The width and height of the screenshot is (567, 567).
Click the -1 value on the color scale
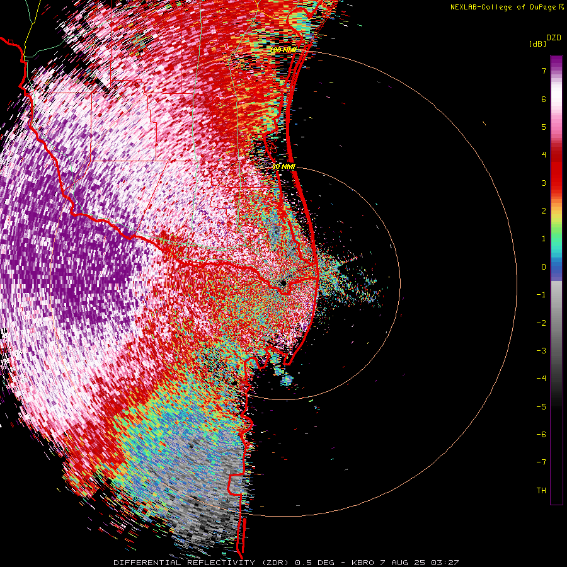point(541,295)
